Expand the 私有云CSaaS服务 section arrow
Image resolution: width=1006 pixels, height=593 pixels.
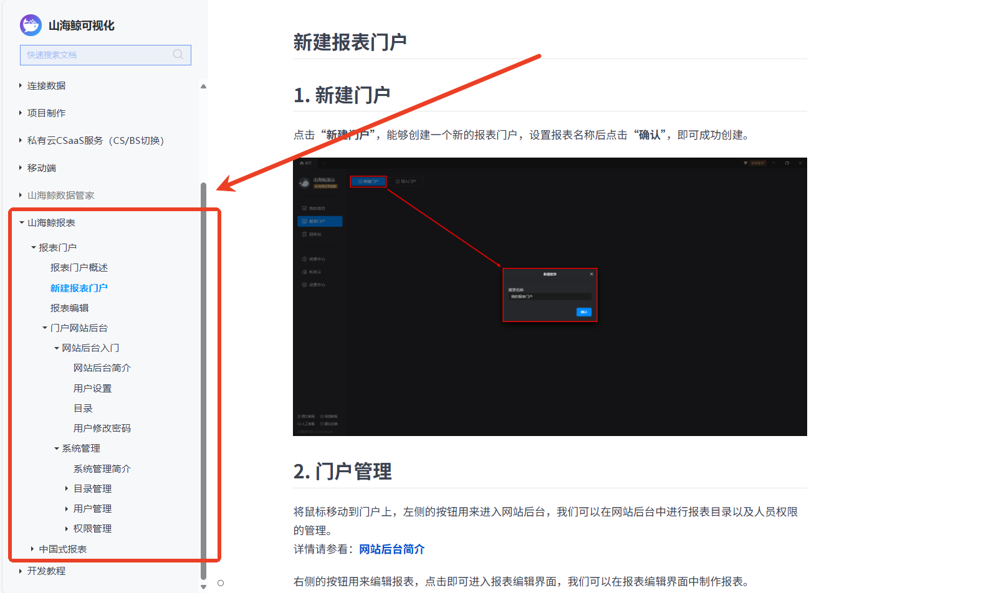tap(21, 140)
